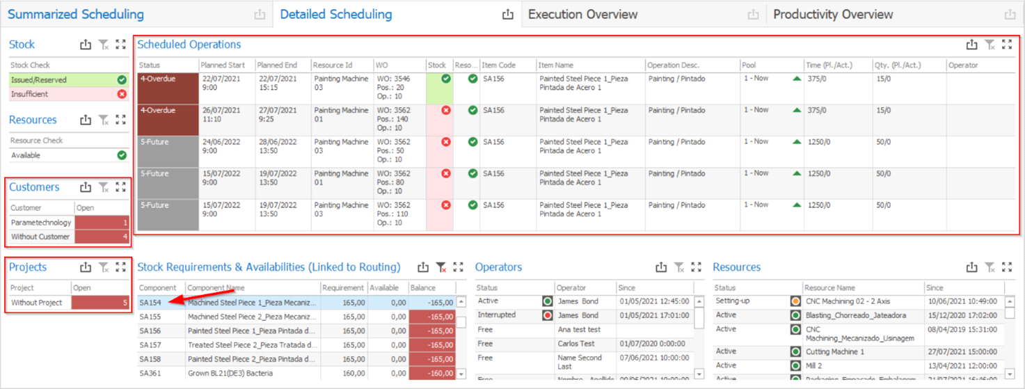Maximize the Operators panel
Image resolution: width=1025 pixels, height=389 pixels.
pos(697,267)
